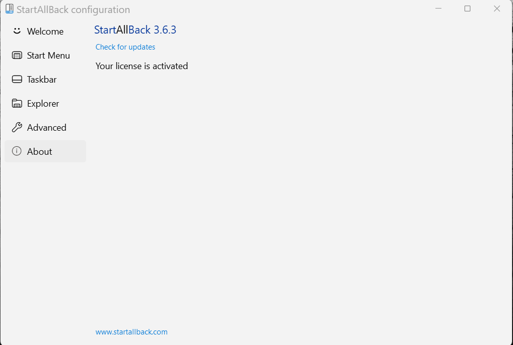Click the About info circle icon
The width and height of the screenshot is (513, 345).
coord(17,151)
